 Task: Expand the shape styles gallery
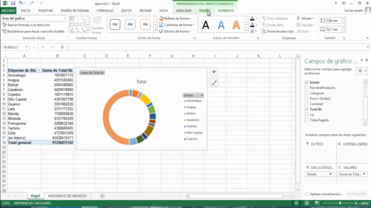(155, 31)
